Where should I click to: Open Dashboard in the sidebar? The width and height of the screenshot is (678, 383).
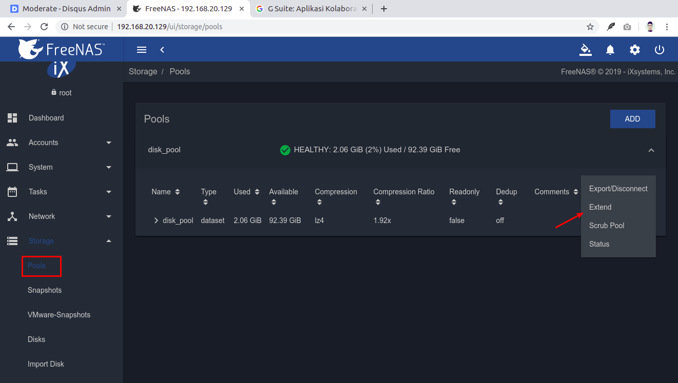[x=46, y=118]
